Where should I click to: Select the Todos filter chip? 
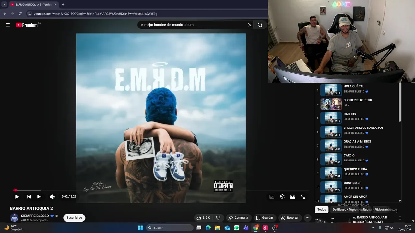(322, 210)
